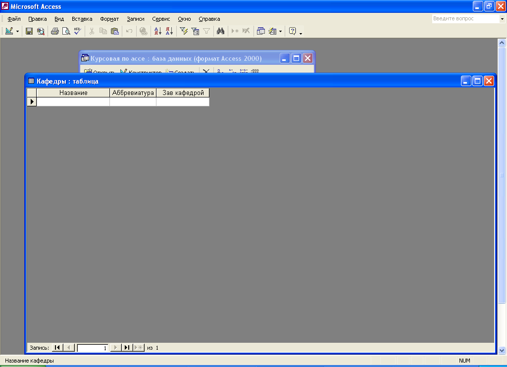This screenshot has width=507, height=367.
Task: Click the empty Зав кафедрой cell
Action: pos(183,102)
